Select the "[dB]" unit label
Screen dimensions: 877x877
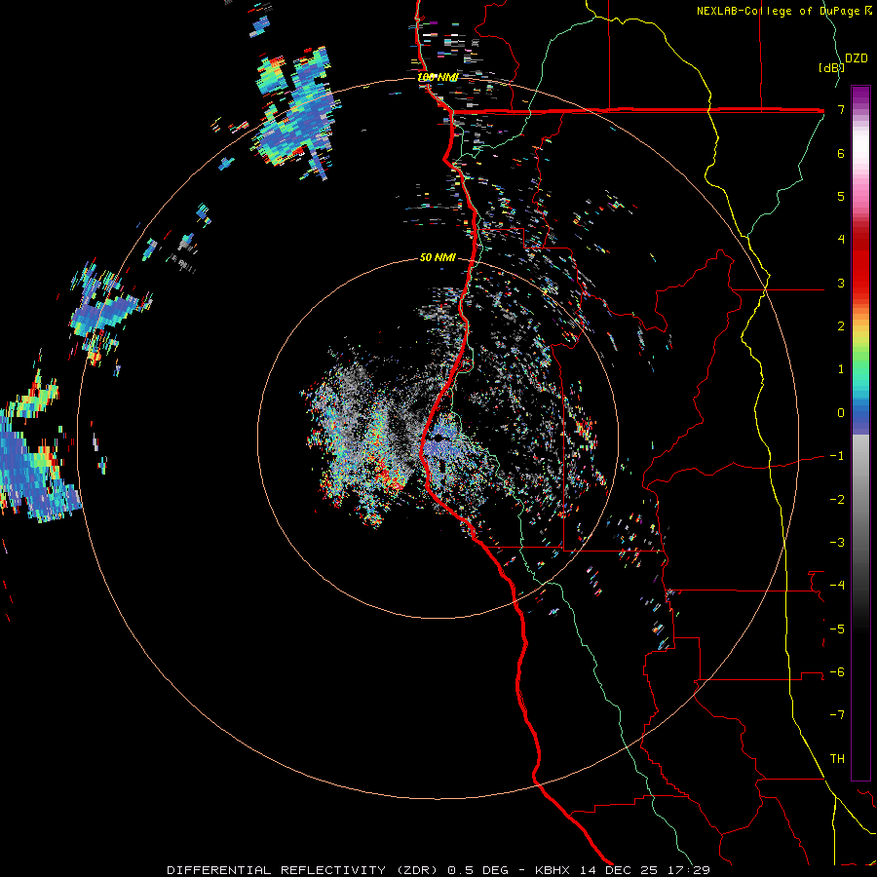click(x=831, y=67)
